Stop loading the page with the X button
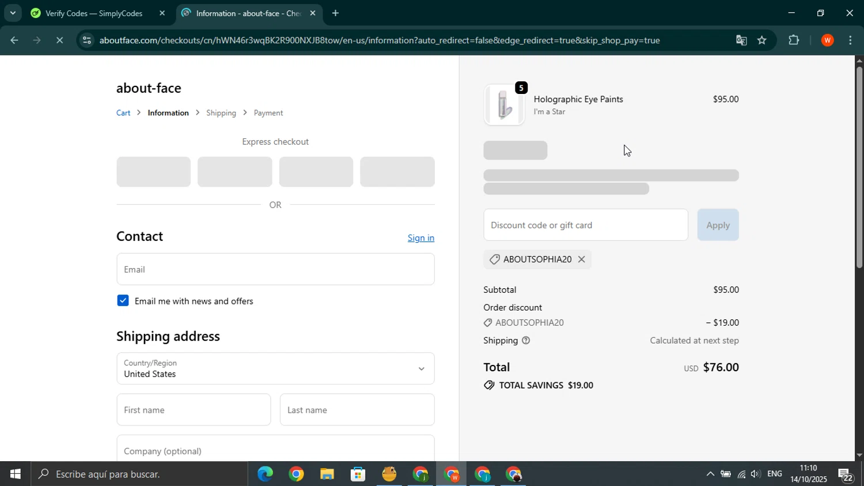Screen dimensions: 864x486 tap(60, 40)
